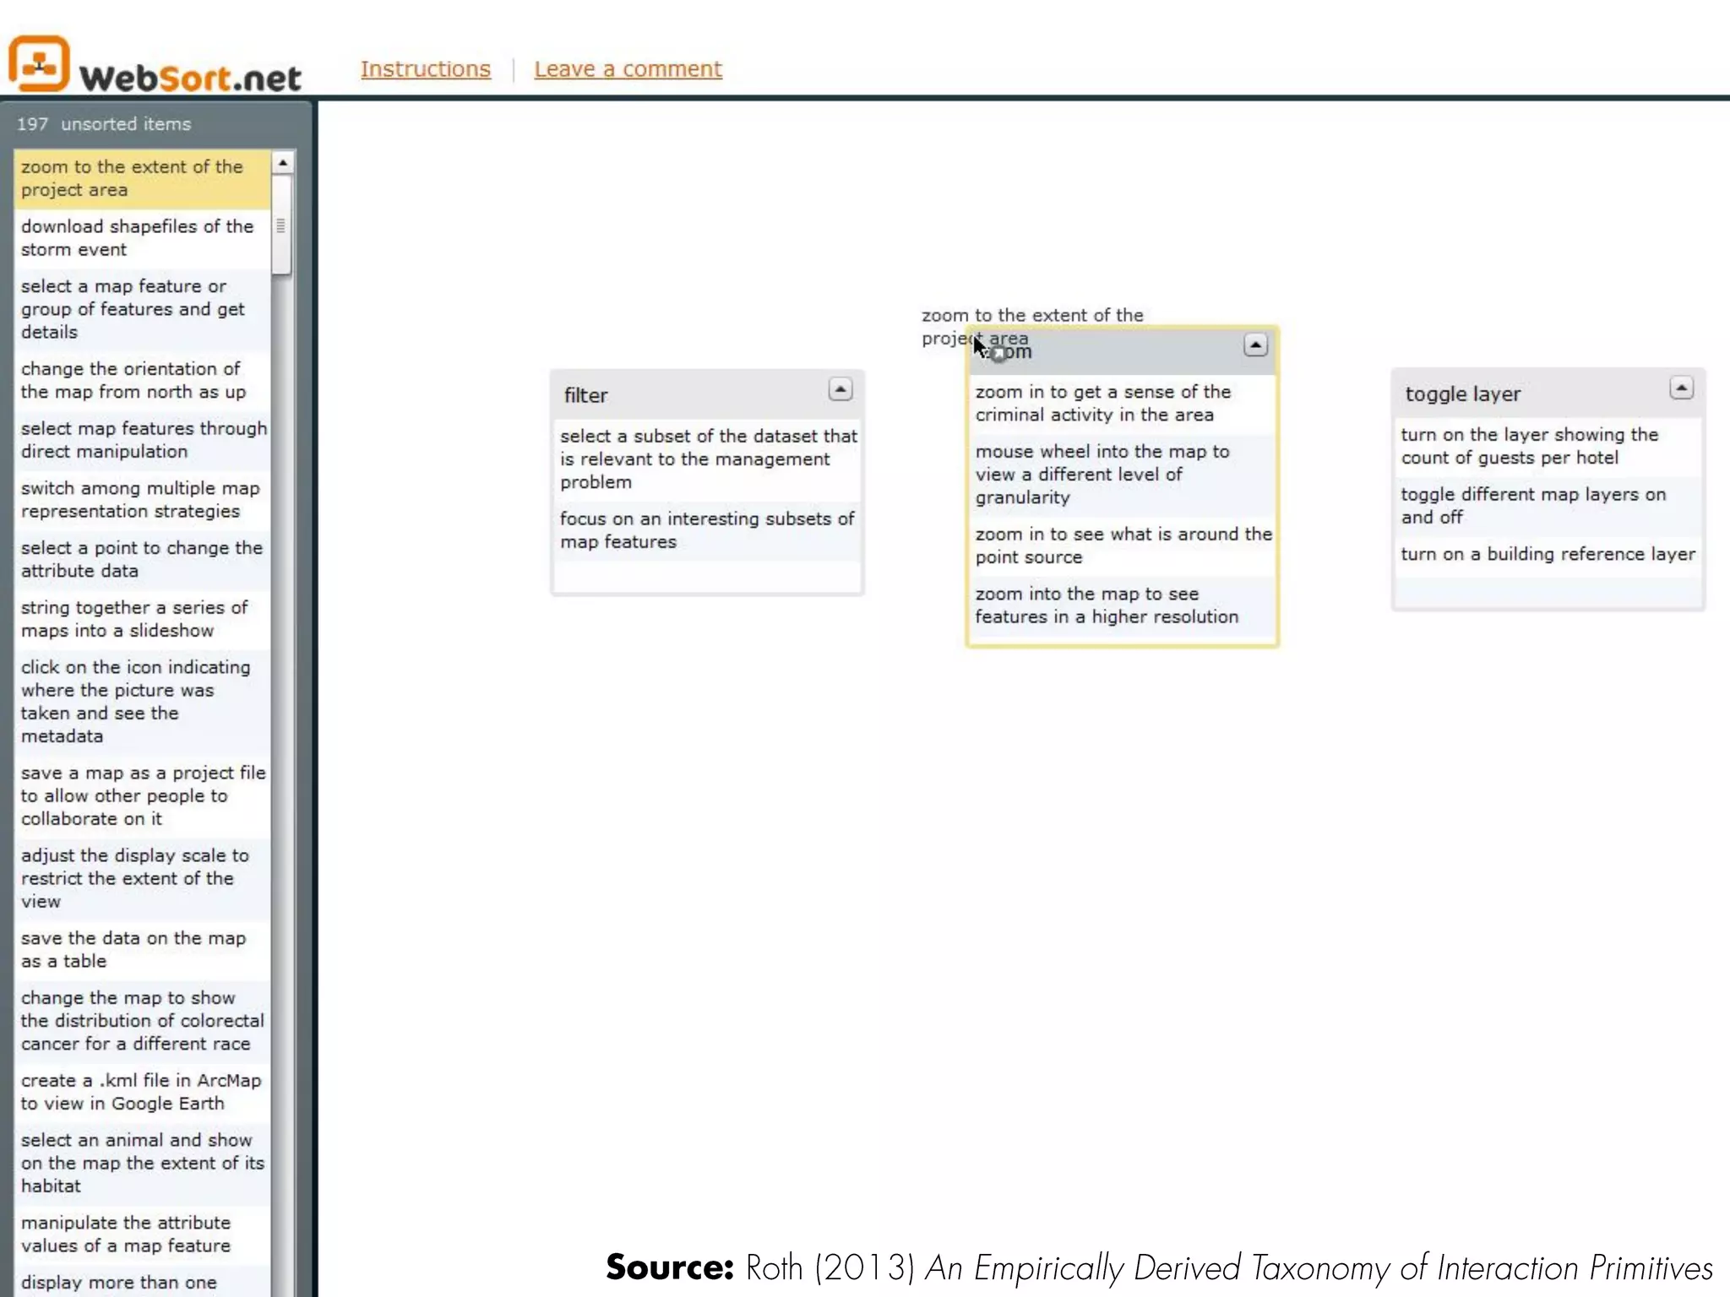Collapse the toggle layer group
The width and height of the screenshot is (1730, 1297).
pyautogui.click(x=1681, y=388)
